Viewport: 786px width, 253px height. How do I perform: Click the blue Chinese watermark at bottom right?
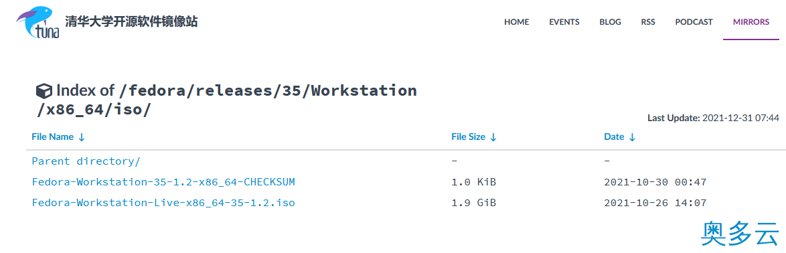point(740,233)
